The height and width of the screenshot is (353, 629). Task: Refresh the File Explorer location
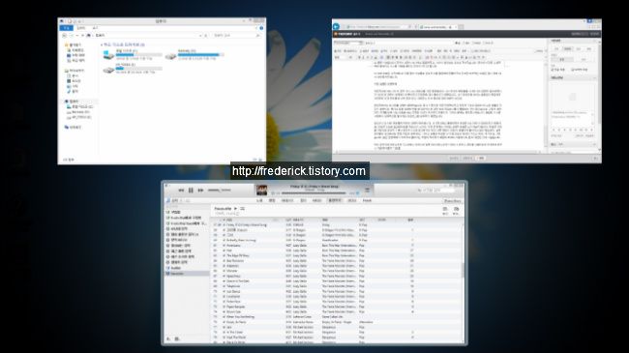click(206, 36)
